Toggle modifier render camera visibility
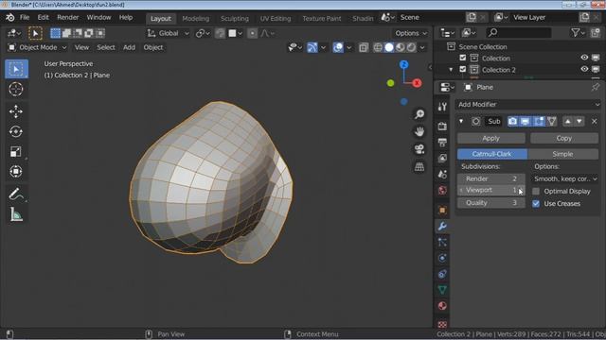Image resolution: width=606 pixels, height=340 pixels. tap(512, 121)
